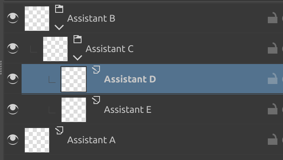Viewport: 283px width, 160px height.
Task: Click the Assistant B layer thumbnail
Action: click(x=37, y=18)
